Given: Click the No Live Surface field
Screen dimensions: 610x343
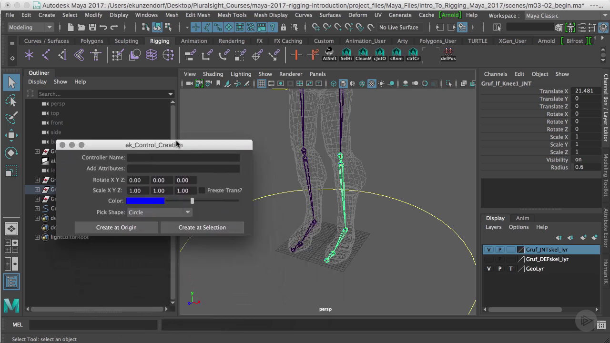Looking at the screenshot, I should 399,28.
